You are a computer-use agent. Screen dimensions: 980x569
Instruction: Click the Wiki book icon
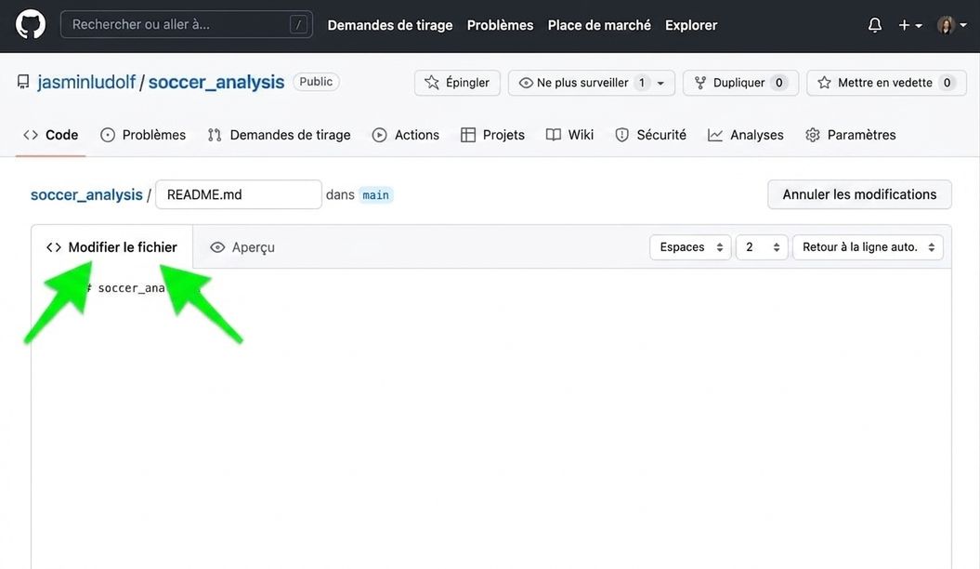[553, 135]
